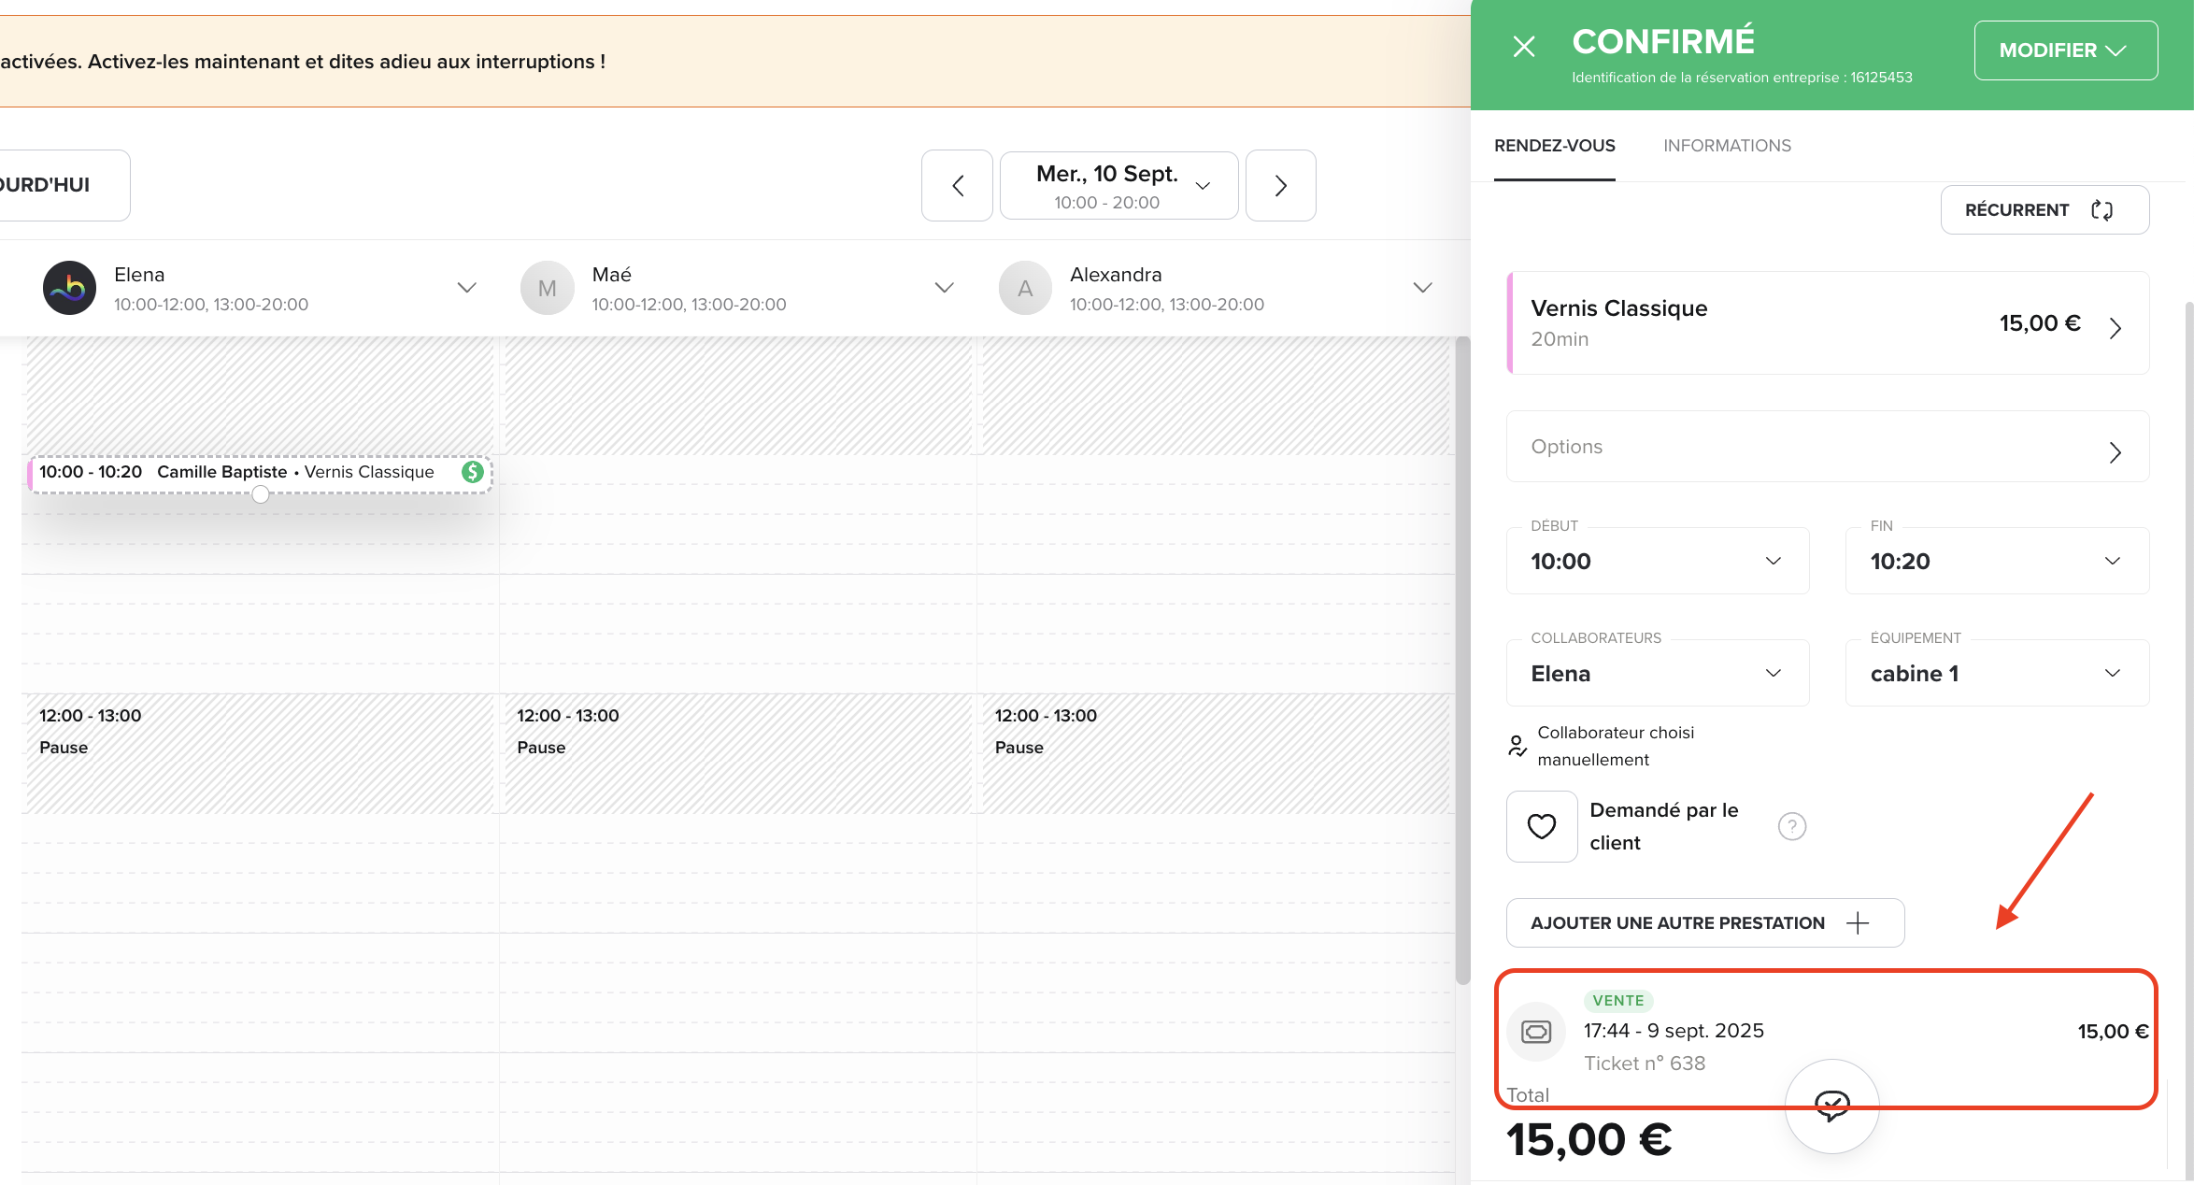Viewport: 2194px width, 1185px height.
Task: Switch to the INFORMATIONS tab
Action: coord(1727,146)
